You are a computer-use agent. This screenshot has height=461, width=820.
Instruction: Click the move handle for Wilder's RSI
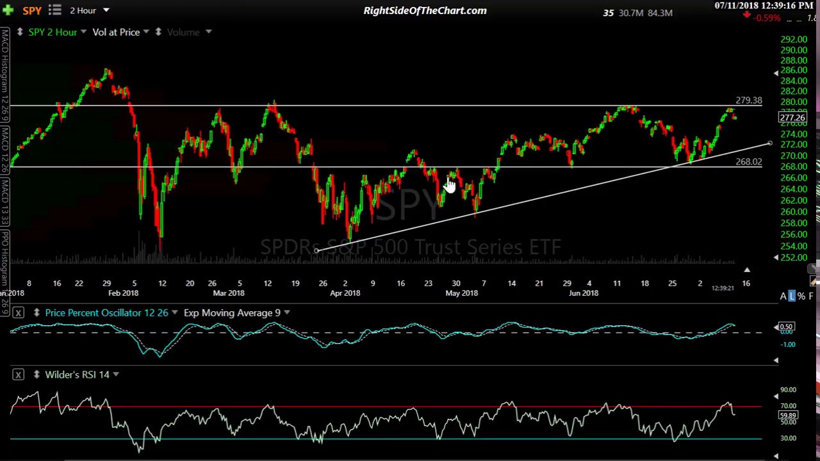[x=37, y=375]
